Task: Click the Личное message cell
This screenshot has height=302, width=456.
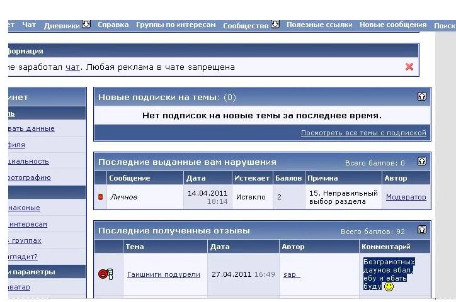Action: (x=145, y=197)
